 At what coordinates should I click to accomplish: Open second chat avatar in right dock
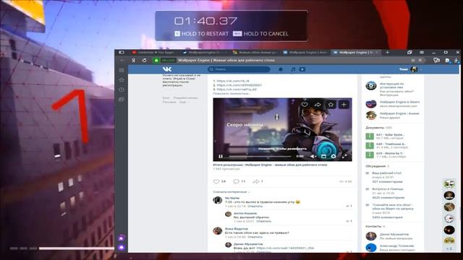(449, 196)
